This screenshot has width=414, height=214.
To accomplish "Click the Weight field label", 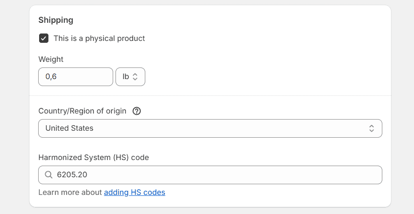I will tap(51, 59).
